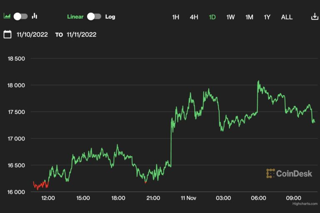Viewport: 320px width, 213px height.
Task: Click the 06:00 x-axis label
Action: [x=259, y=198]
